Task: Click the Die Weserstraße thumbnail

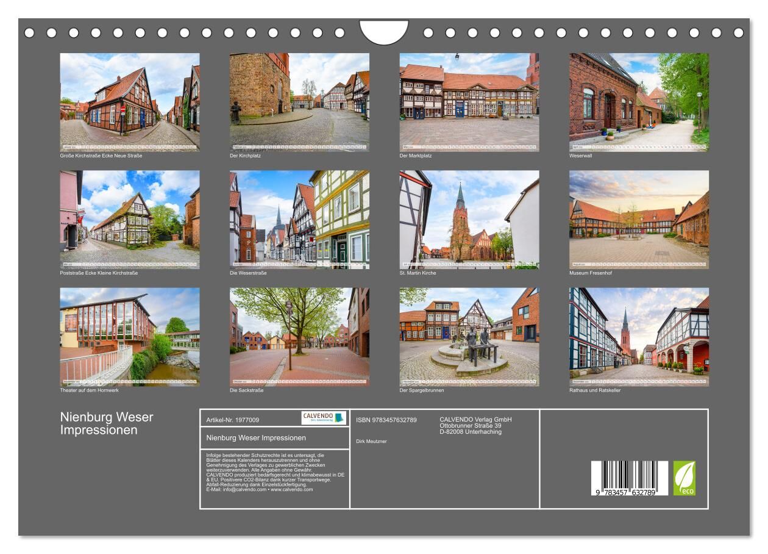Action: click(299, 219)
